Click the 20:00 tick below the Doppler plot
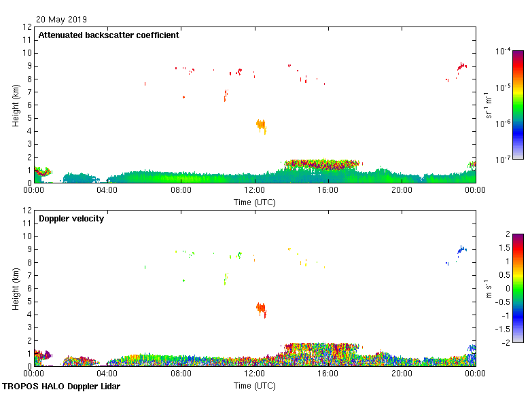 click(x=401, y=374)
